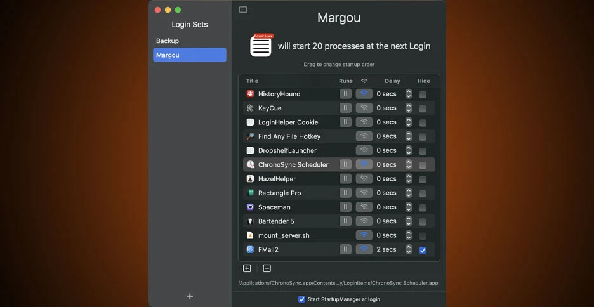The height and width of the screenshot is (307, 594).
Task: Click the ChronoSync Scheduler.app file path
Action: pos(338,283)
